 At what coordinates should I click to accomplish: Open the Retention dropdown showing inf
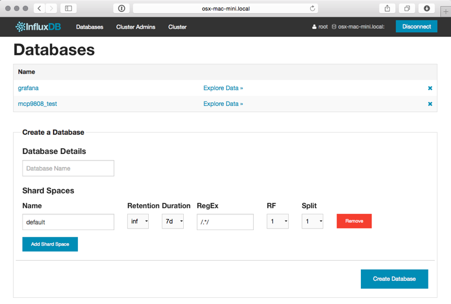pyautogui.click(x=138, y=222)
